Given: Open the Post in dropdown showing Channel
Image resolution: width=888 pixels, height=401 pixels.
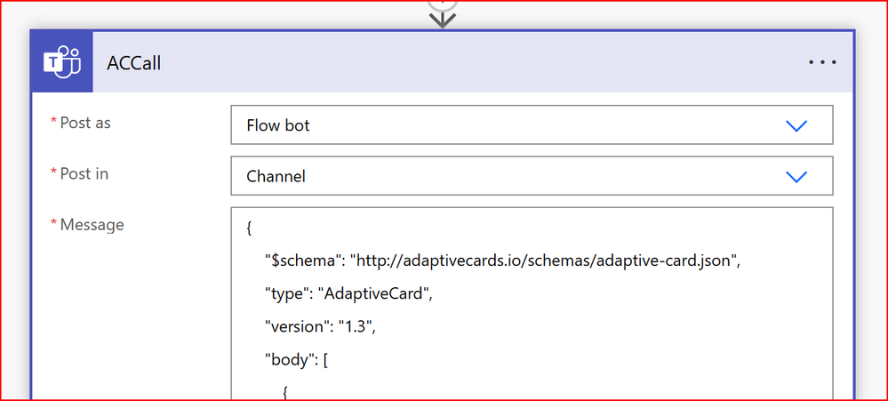Looking at the screenshot, I should point(532,175).
